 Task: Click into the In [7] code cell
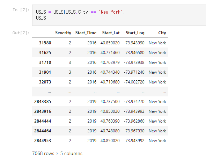tap(119, 15)
